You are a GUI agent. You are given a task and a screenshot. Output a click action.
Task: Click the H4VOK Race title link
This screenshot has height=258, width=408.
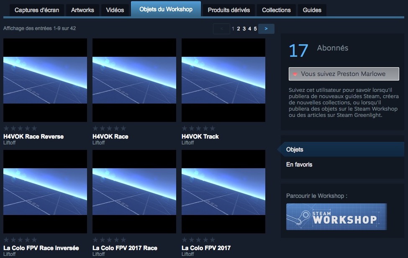(x=110, y=137)
